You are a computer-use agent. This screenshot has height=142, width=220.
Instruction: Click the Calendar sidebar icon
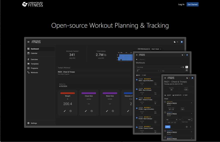tap(28, 53)
